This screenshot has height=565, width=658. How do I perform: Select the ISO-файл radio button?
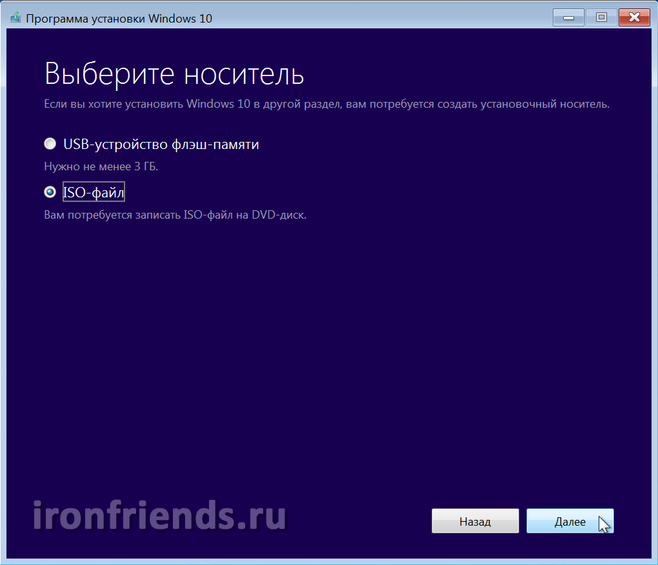[50, 192]
